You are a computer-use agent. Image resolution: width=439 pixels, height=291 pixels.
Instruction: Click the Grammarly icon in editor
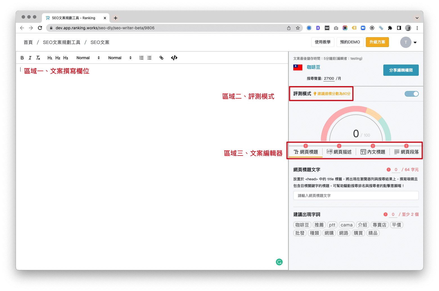(x=279, y=262)
